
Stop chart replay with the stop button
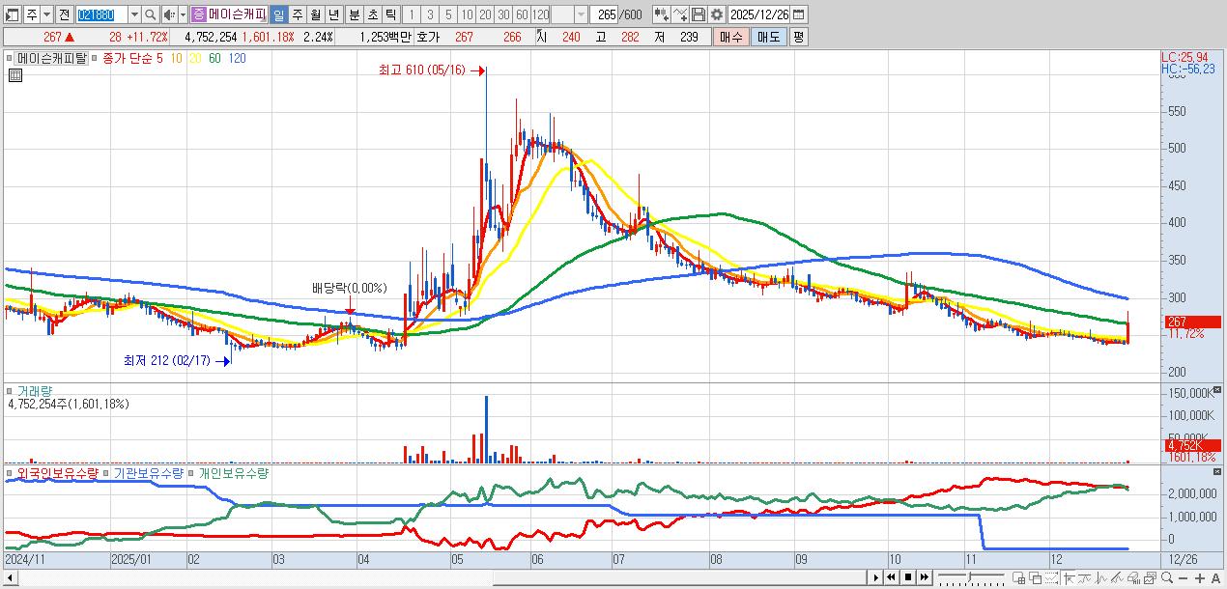click(908, 577)
